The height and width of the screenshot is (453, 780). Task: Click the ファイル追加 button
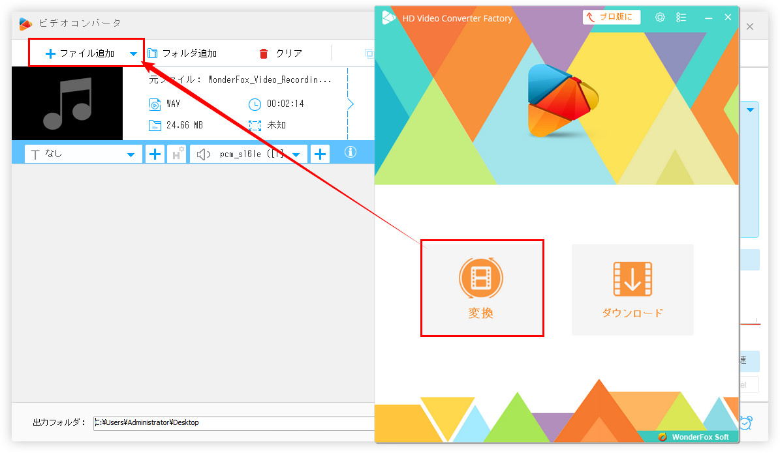[80, 53]
